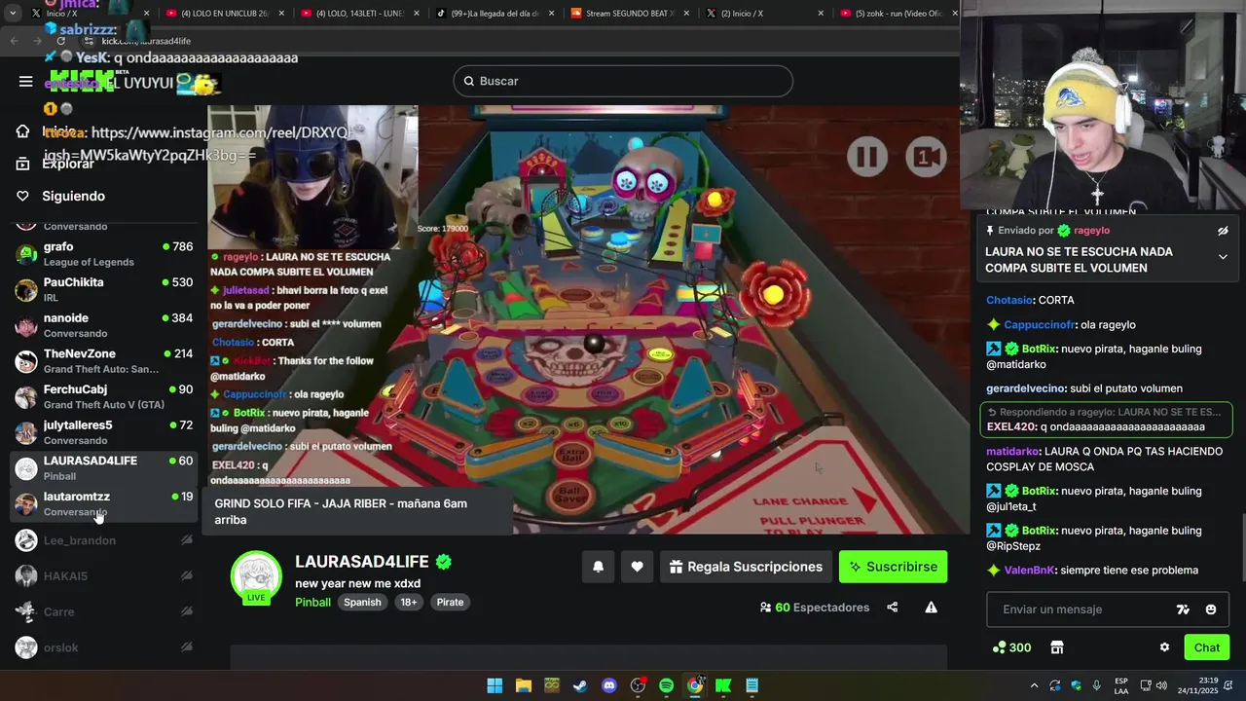Open the channel points 300 balance
Image resolution: width=1246 pixels, height=701 pixels.
[1011, 647]
